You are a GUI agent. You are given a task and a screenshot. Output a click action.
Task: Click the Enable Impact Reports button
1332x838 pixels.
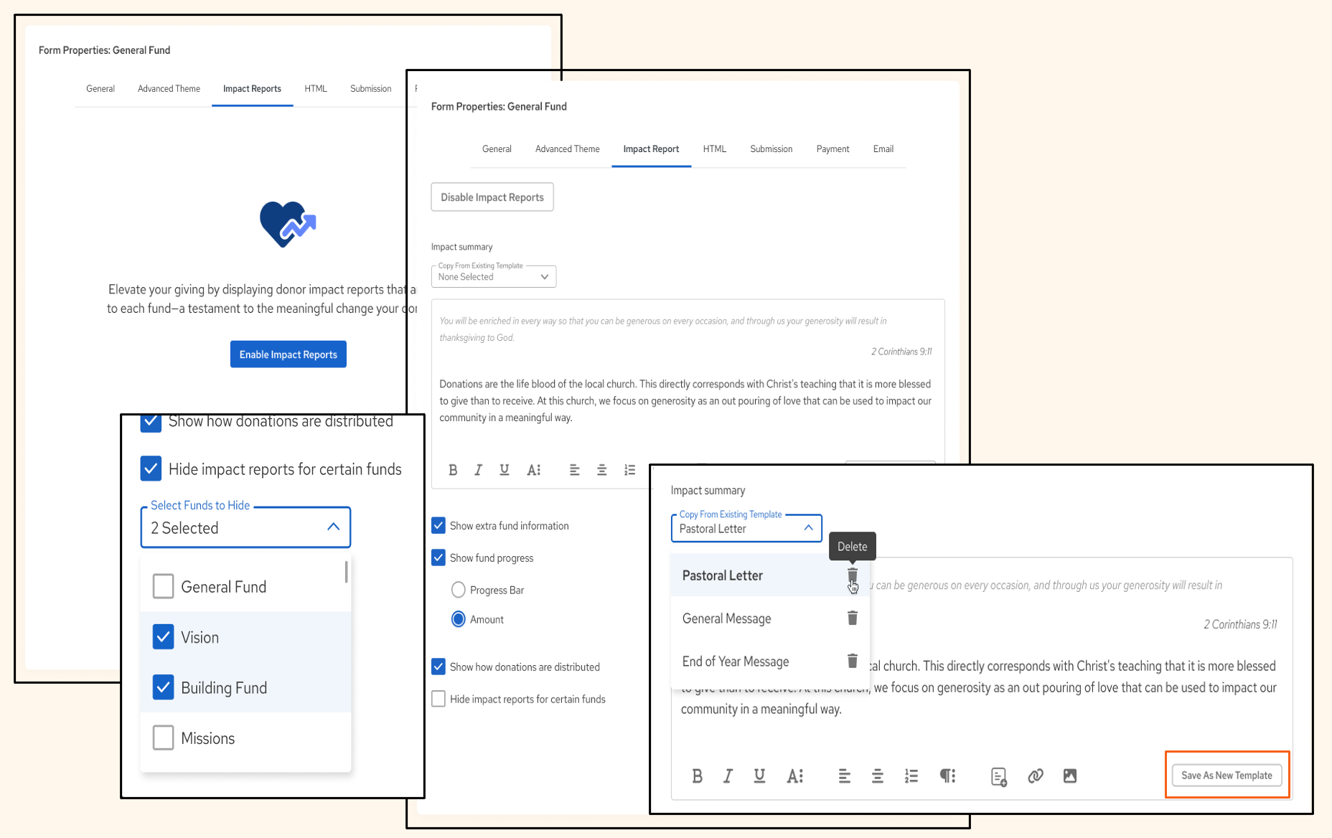pos(288,354)
